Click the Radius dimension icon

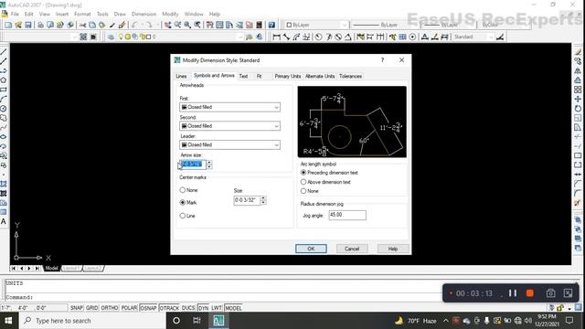[x=319, y=37]
